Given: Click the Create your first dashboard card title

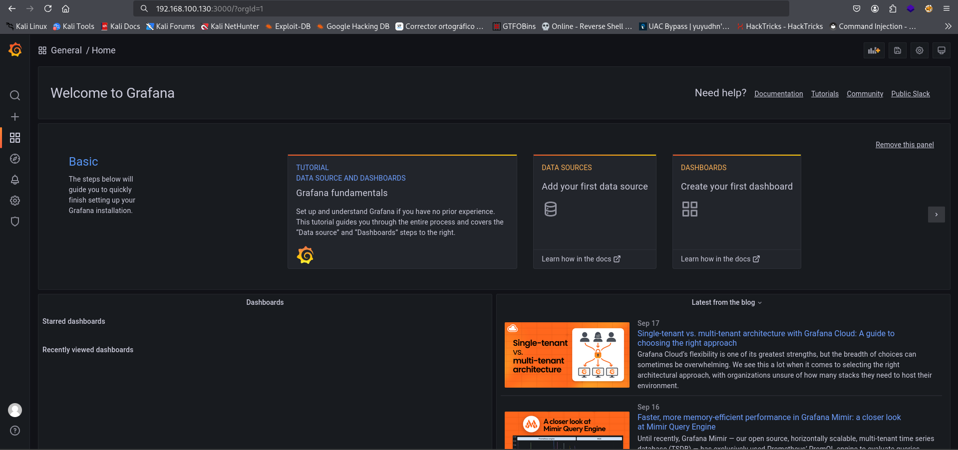Looking at the screenshot, I should [736, 187].
